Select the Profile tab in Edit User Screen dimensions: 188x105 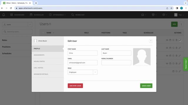[x=48, y=49]
